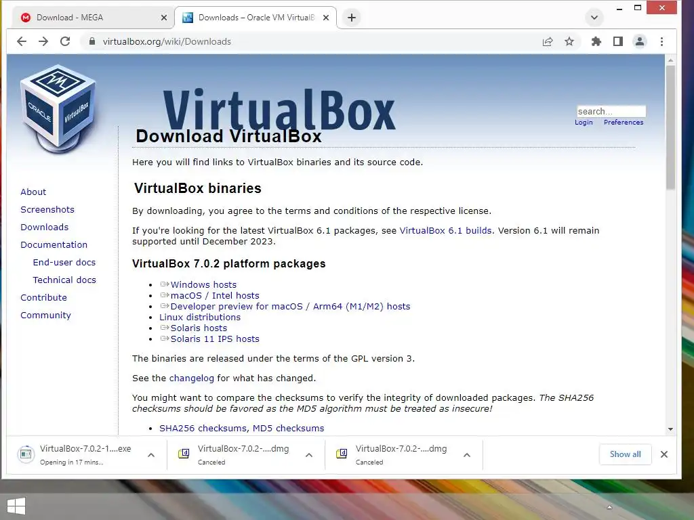
Task: Close the downloads bar
Action: 664,454
